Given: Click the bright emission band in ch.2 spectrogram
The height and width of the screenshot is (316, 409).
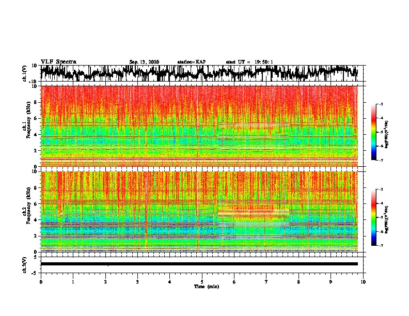Looking at the screenshot, I should [x=253, y=214].
